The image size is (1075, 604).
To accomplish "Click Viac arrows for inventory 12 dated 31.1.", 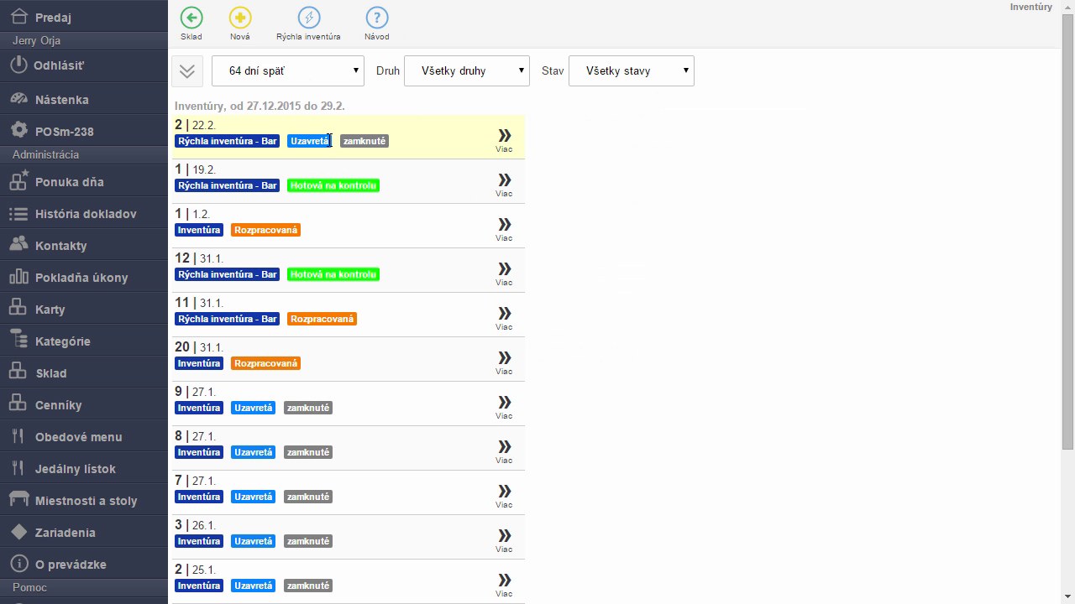I will pos(504,273).
